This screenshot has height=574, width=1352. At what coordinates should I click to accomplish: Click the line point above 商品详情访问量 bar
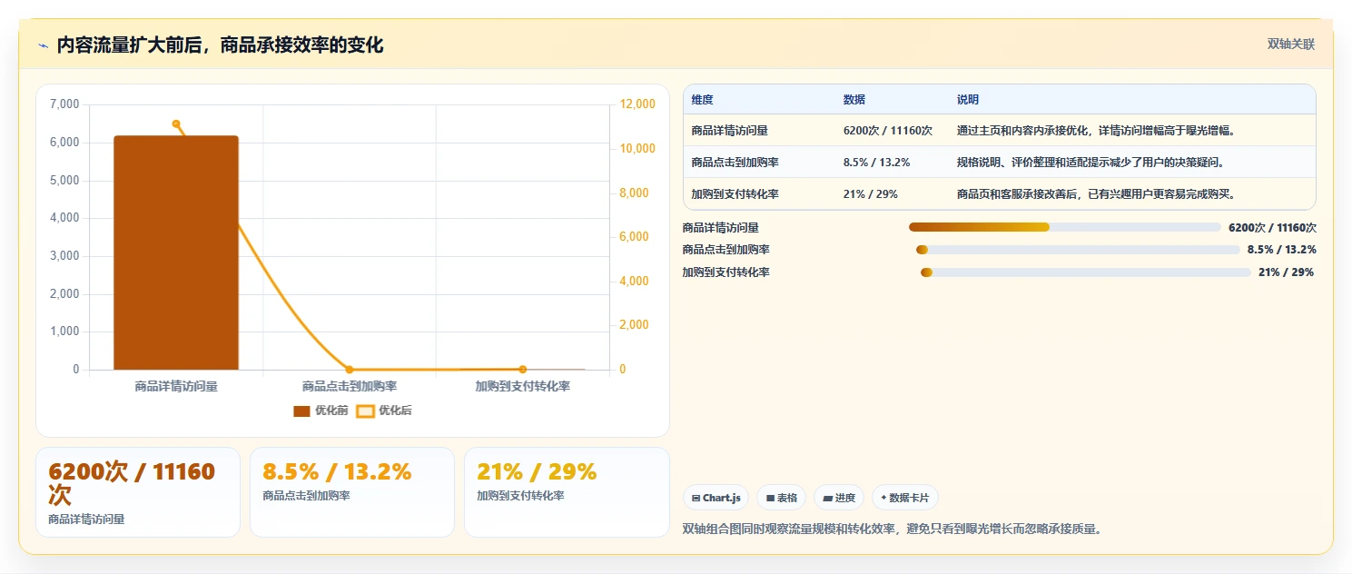coord(176,124)
